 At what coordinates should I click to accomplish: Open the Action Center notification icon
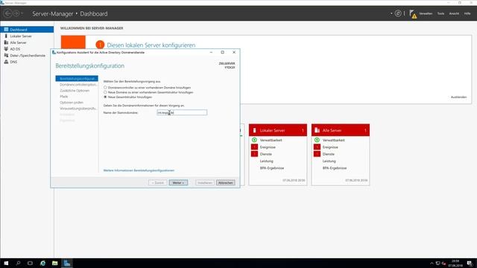pos(470,264)
